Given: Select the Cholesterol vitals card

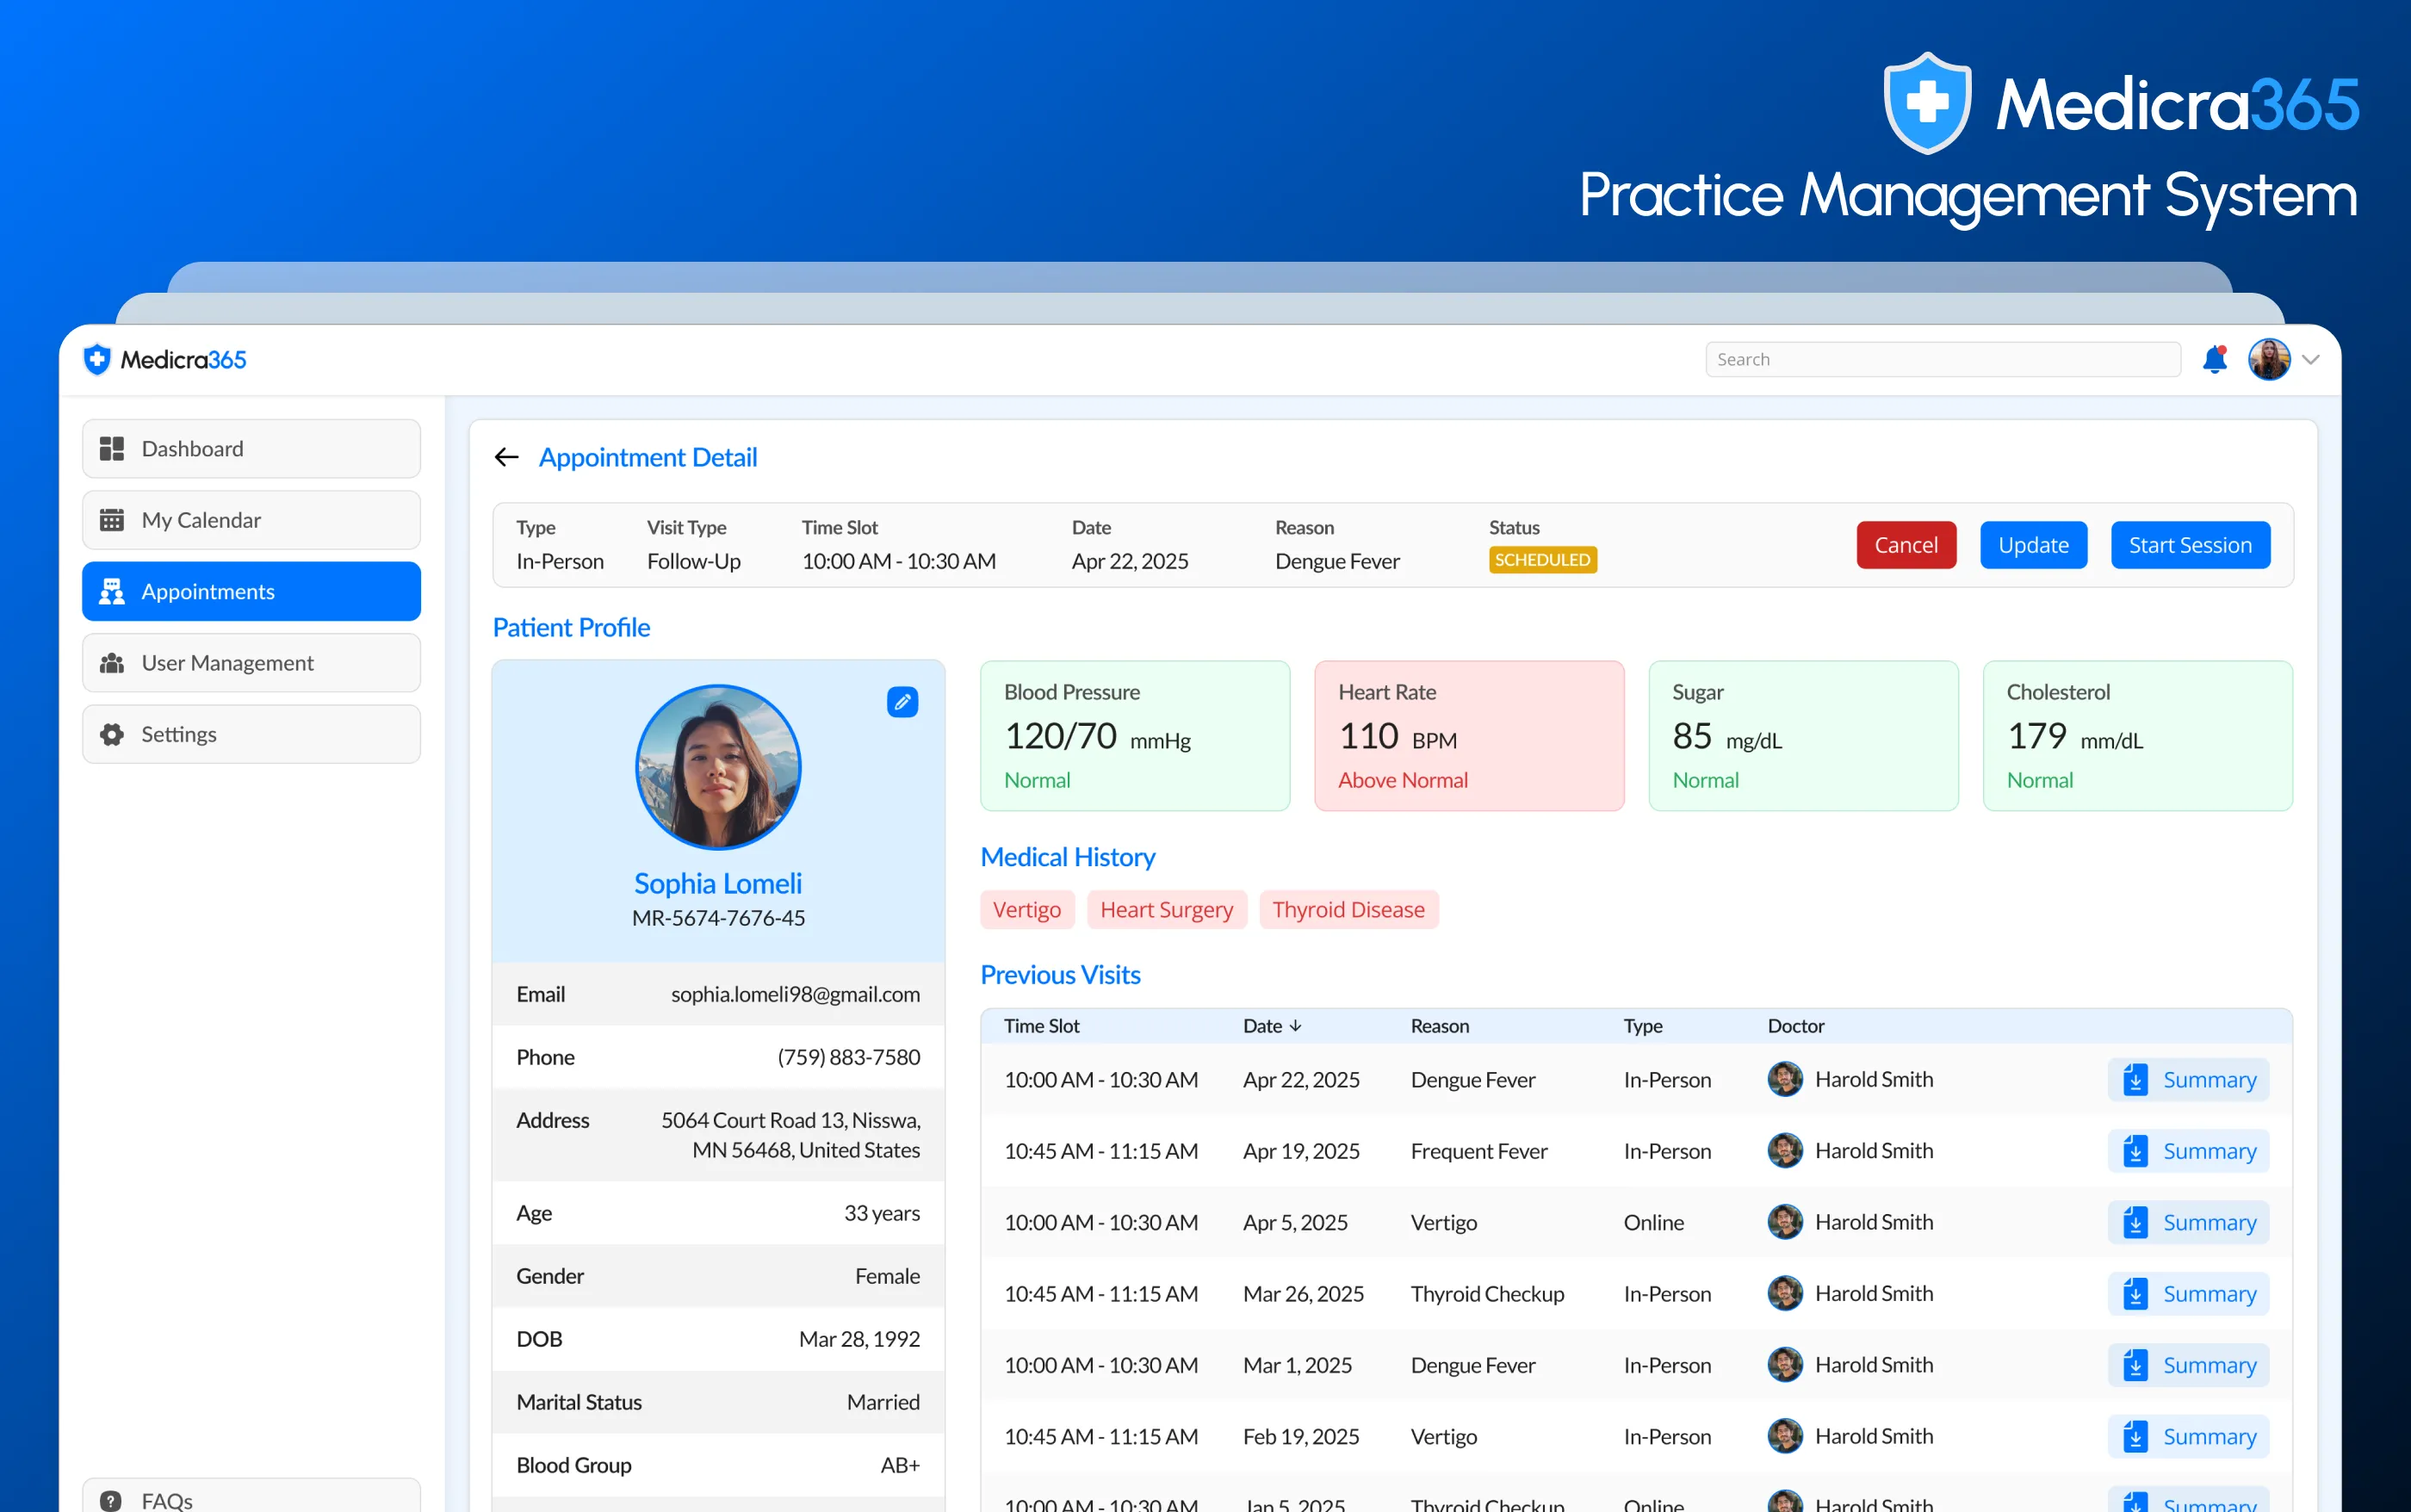Looking at the screenshot, I should [x=2138, y=736].
